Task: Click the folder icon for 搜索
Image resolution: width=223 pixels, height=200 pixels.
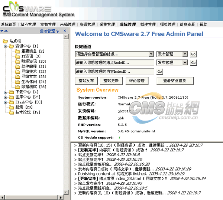Action: pyautogui.click(x=12, y=107)
